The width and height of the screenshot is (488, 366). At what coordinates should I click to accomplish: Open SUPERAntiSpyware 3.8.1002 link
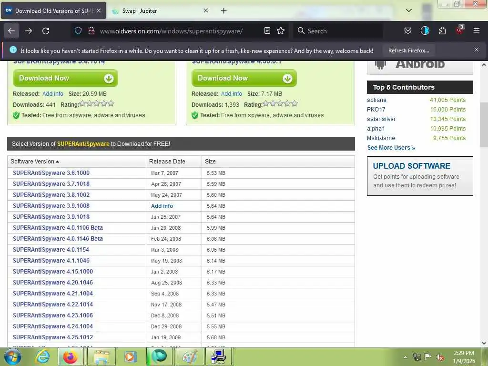[51, 195]
